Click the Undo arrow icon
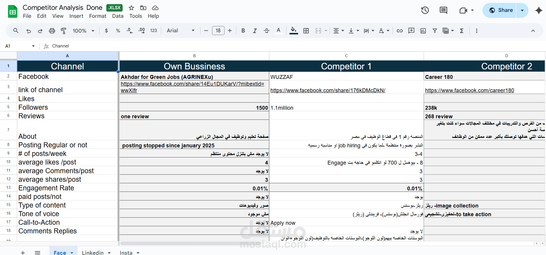Image resolution: width=546 pixels, height=255 pixels. point(29,31)
